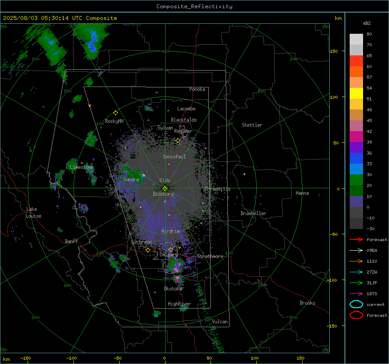Image resolution: width=389 pixels, height=364 pixels.
Task: Click the Cochrane city label
Action: (x=141, y=242)
